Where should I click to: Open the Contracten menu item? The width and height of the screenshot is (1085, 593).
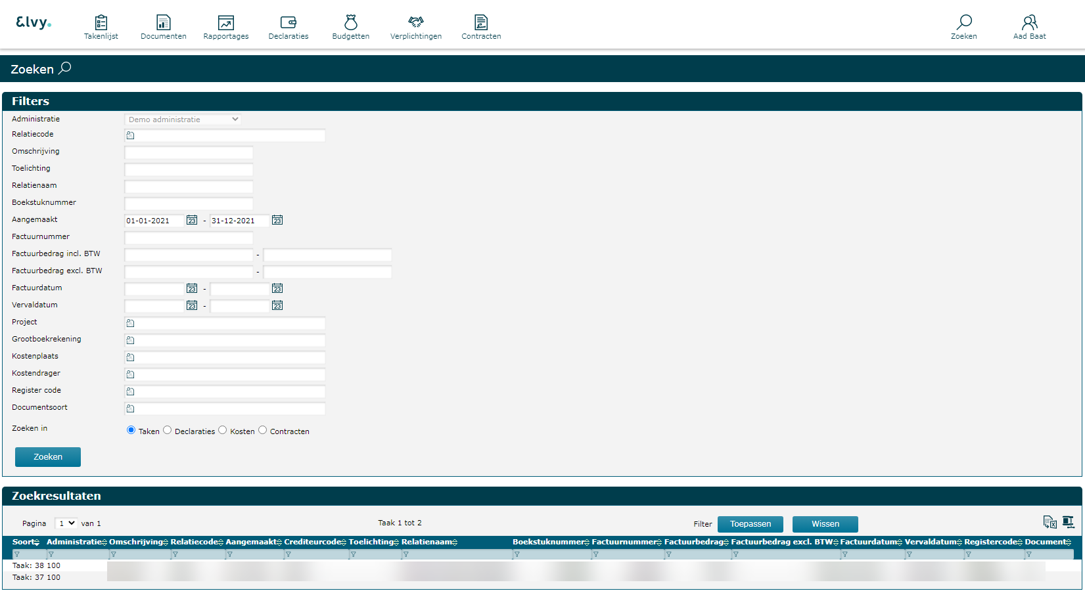(x=481, y=28)
